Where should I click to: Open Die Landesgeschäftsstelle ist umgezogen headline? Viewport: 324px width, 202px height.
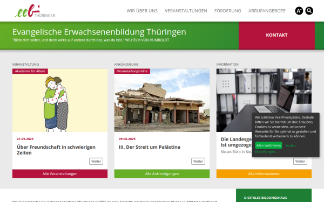[x=236, y=142]
